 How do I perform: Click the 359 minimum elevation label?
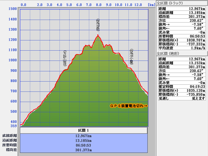click(x=13, y=126)
